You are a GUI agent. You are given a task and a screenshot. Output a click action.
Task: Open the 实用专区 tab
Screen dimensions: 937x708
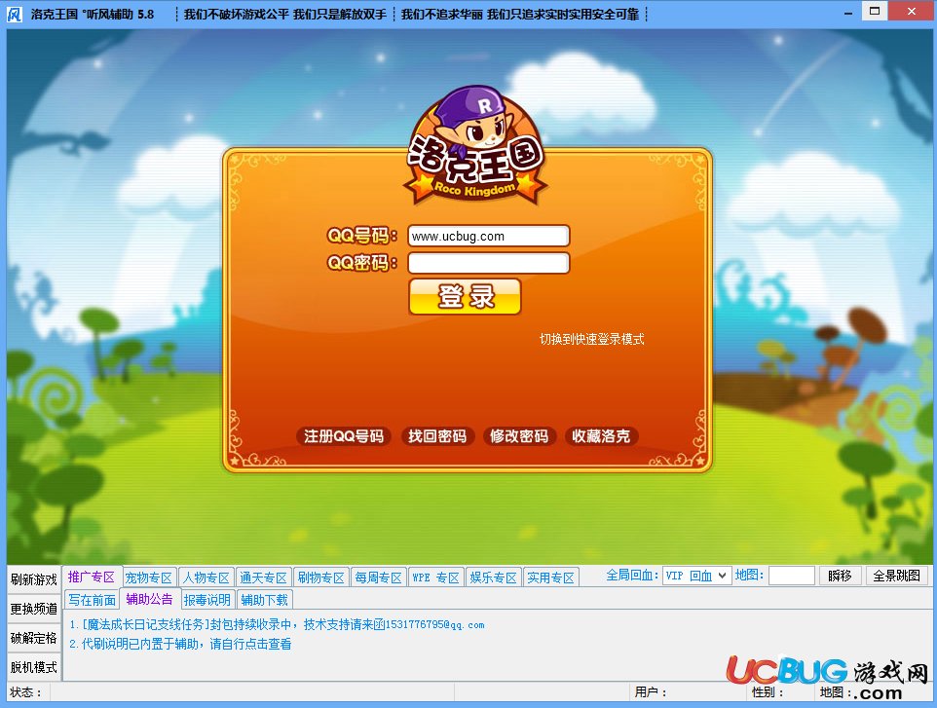click(550, 578)
